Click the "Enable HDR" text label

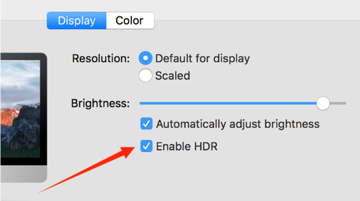click(x=187, y=146)
